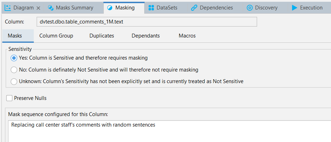Open the Macros sub-tab
This screenshot has height=142, width=331.
tap(187, 36)
